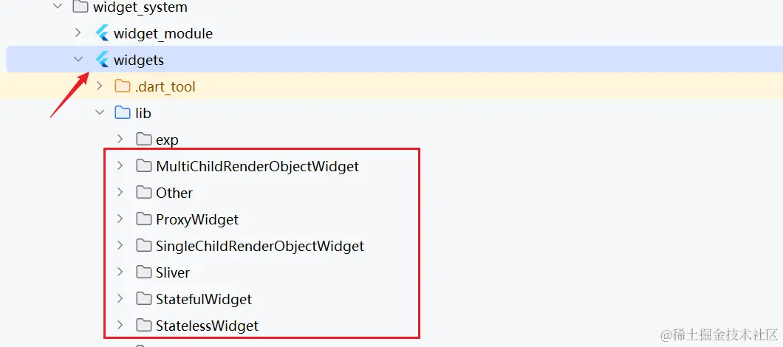This screenshot has height=347, width=783.
Task: Collapse the lib folder chevron
Action: [99, 113]
